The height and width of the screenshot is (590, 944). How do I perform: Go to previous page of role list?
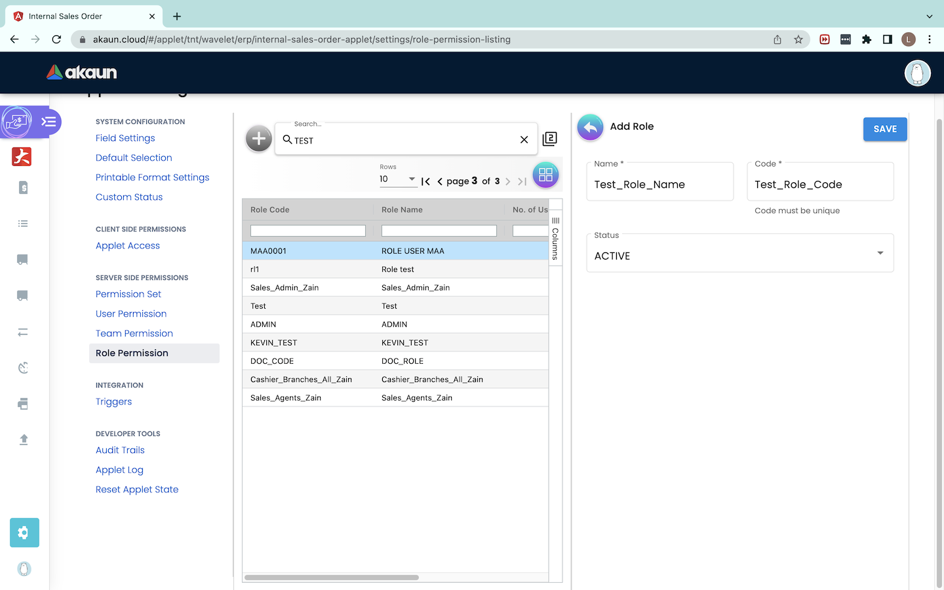coord(440,182)
